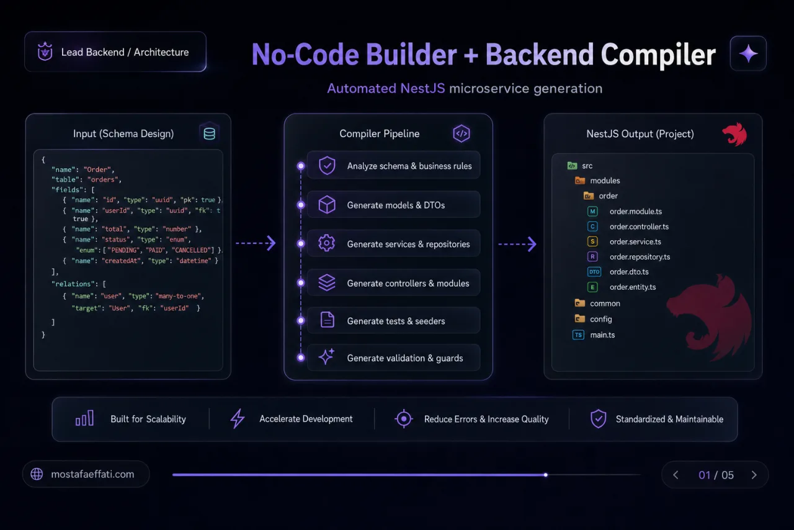Open order.controller.ts file
Screen dimensions: 794x530
point(639,227)
